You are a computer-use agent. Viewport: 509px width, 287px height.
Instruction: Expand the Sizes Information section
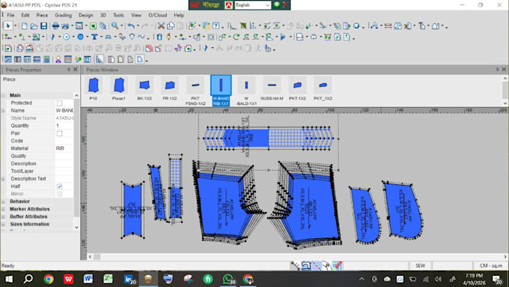click(x=3, y=224)
